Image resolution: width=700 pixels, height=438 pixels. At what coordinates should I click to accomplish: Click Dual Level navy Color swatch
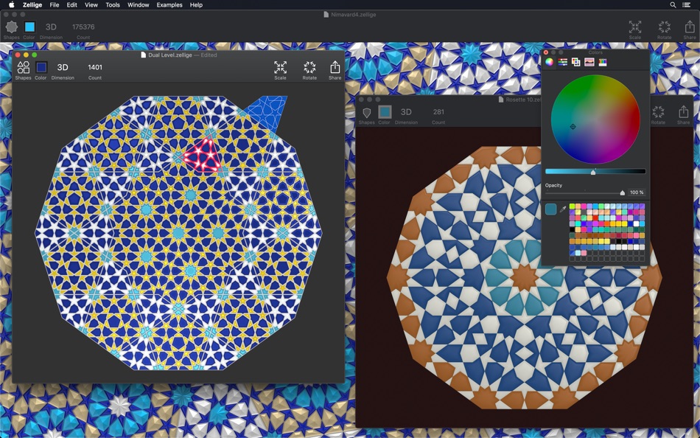41,68
